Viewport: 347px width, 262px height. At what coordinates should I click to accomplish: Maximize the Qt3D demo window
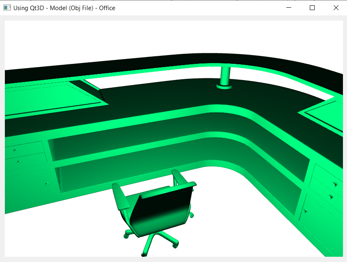312,7
